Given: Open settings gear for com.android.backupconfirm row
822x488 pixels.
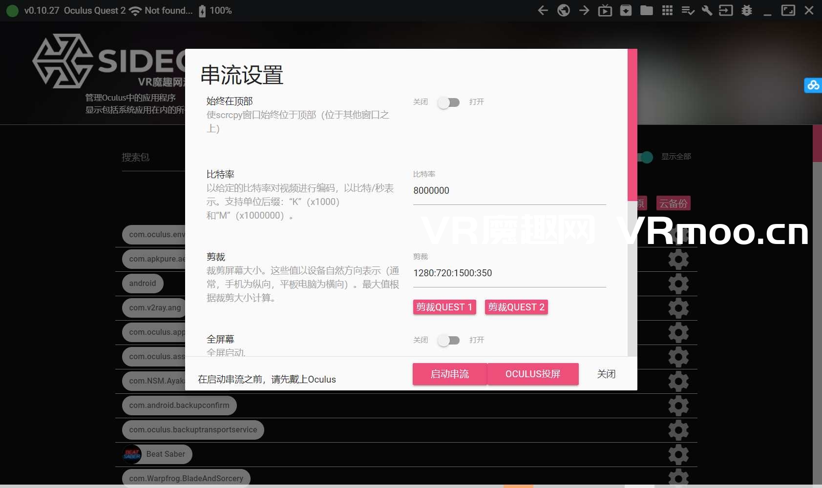Looking at the screenshot, I should pos(678,406).
